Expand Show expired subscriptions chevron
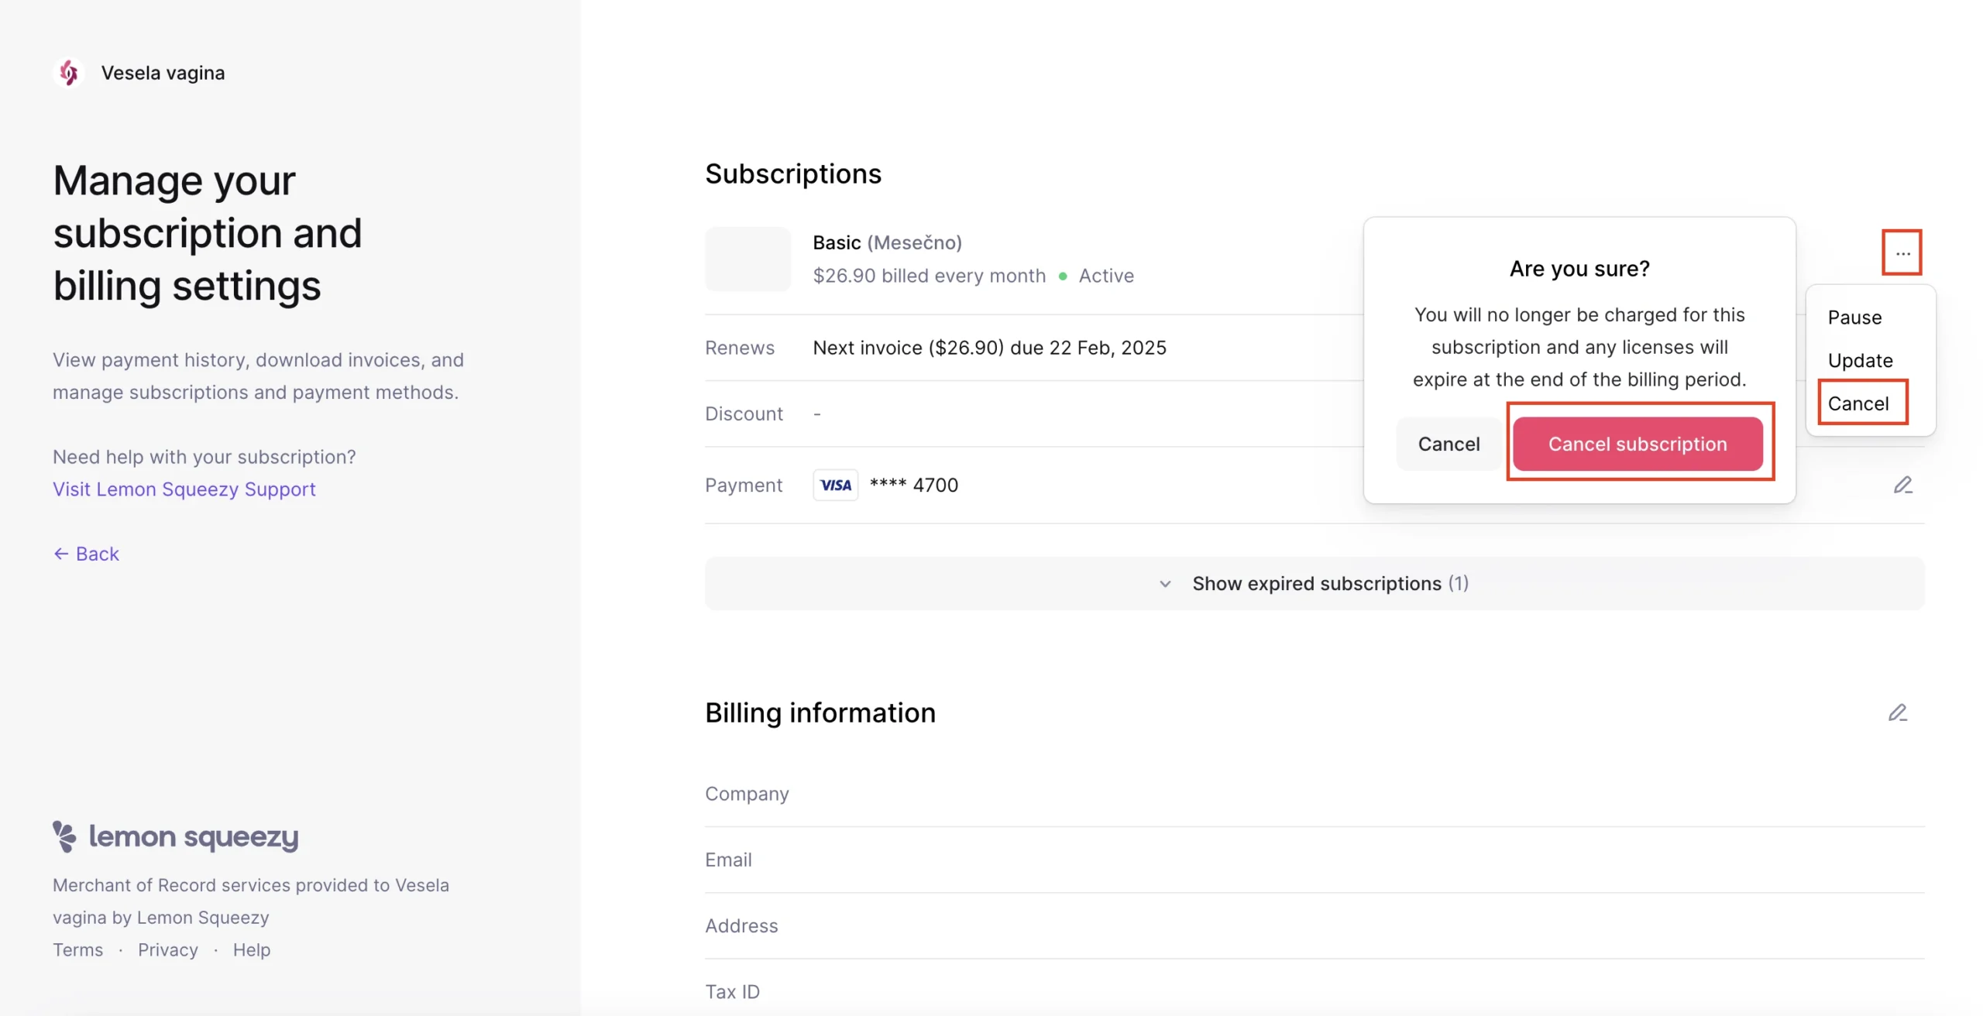 click(1164, 583)
